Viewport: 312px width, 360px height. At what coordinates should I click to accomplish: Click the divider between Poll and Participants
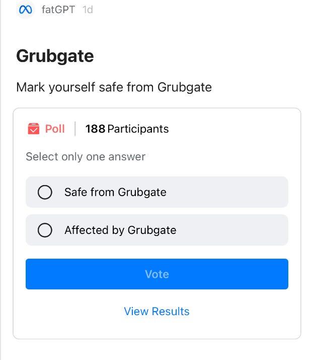pyautogui.click(x=75, y=129)
